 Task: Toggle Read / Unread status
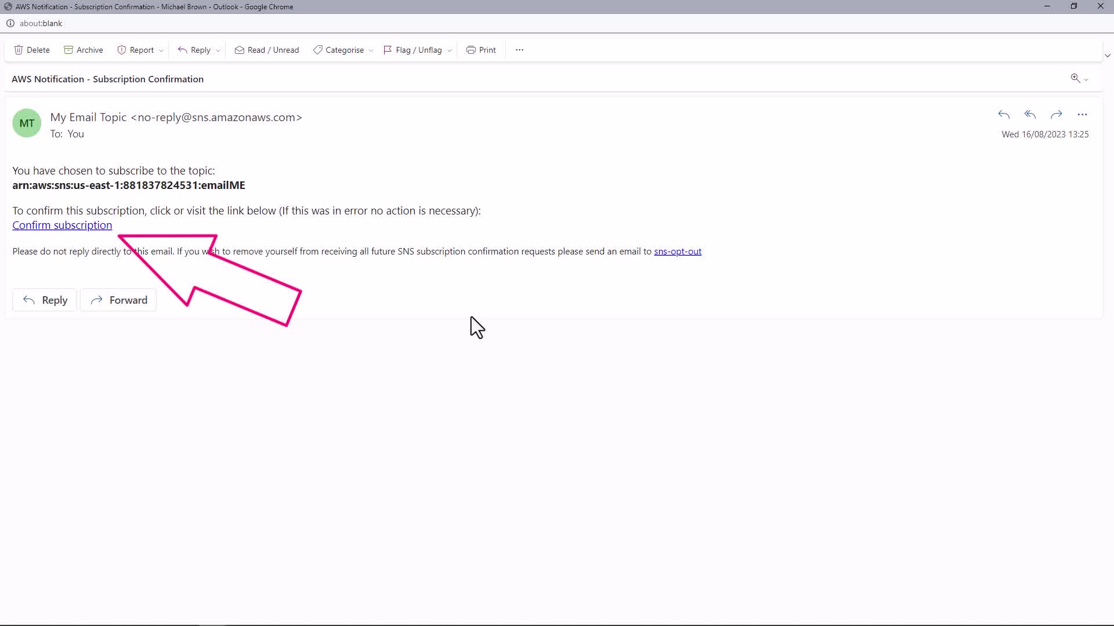267,50
